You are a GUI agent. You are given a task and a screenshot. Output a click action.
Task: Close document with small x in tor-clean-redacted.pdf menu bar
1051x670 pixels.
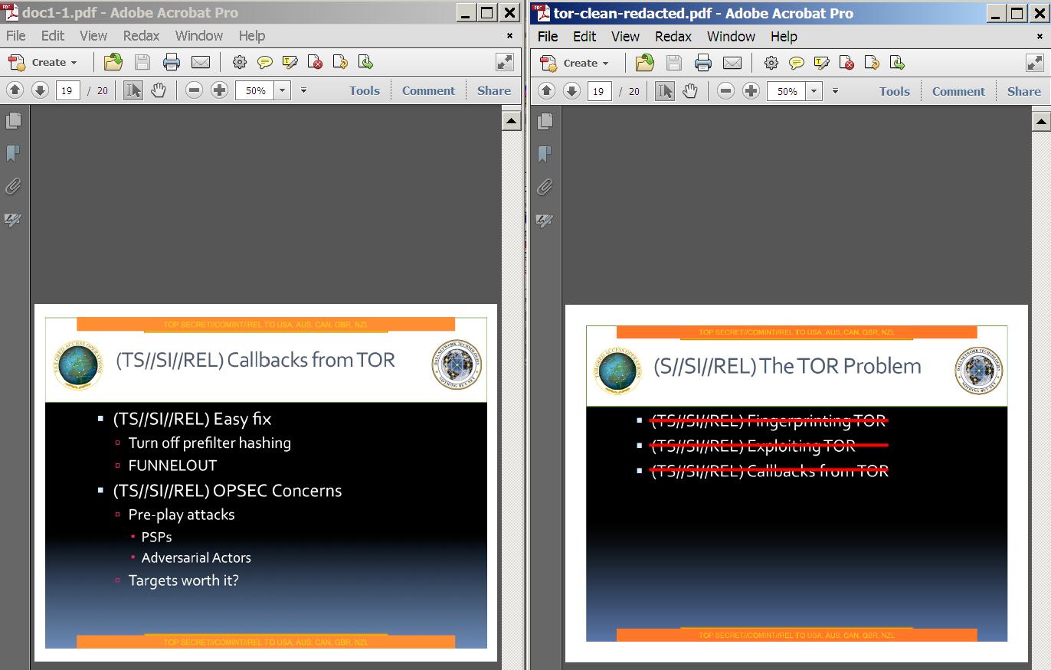coord(1041,36)
